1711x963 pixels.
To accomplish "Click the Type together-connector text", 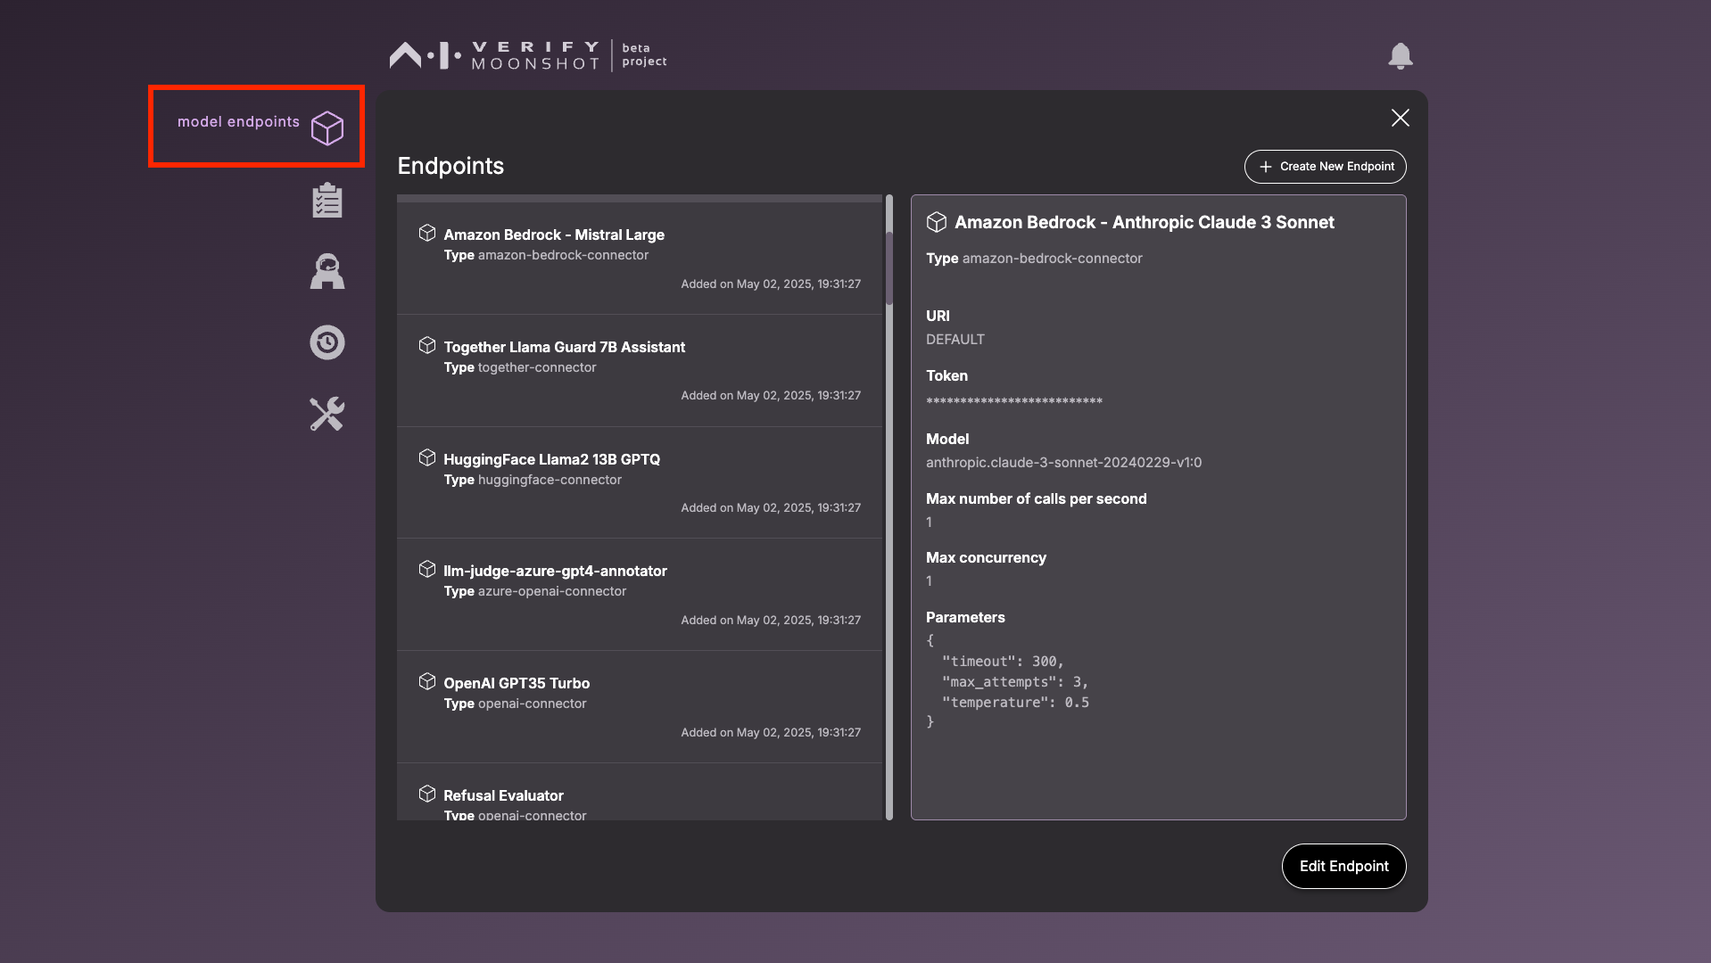I will pos(520,367).
